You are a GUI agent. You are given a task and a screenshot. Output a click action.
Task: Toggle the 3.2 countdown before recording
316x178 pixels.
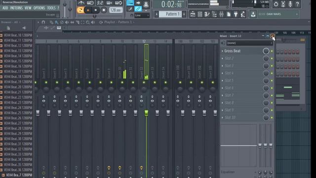100,3
